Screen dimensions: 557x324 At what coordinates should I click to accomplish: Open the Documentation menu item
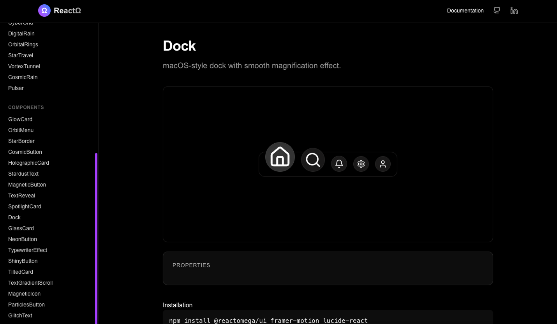click(465, 11)
